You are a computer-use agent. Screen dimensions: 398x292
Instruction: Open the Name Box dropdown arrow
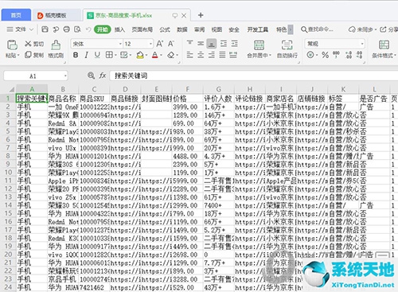pos(65,76)
